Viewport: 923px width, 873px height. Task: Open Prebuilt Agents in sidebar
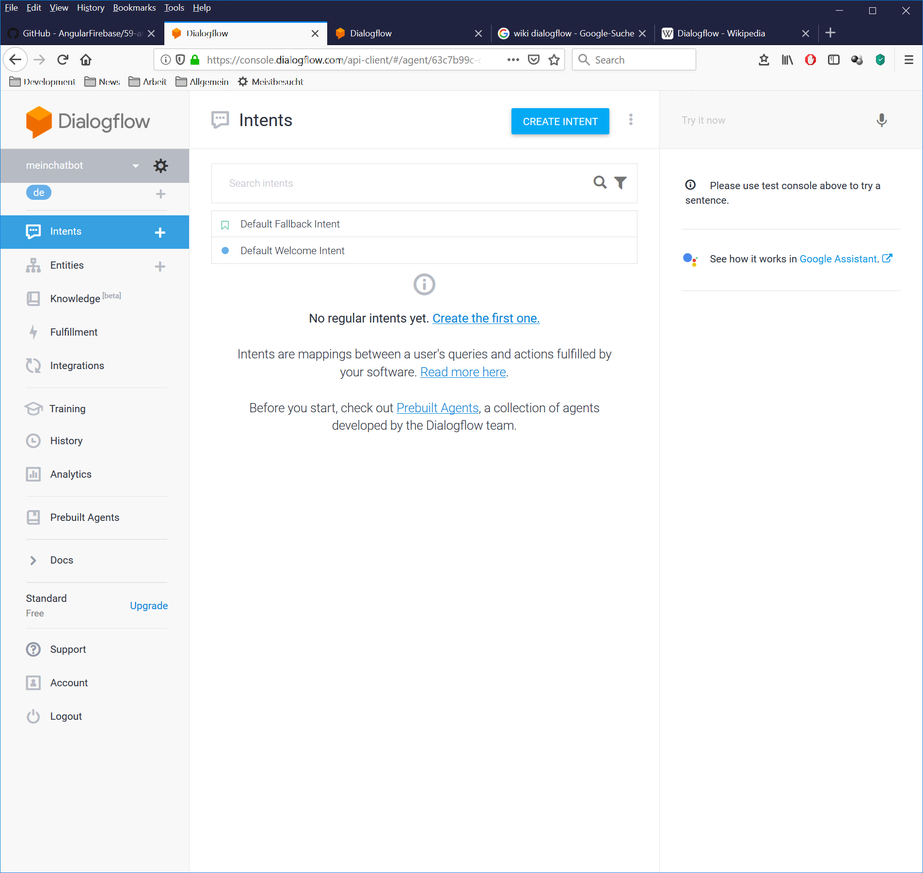pyautogui.click(x=85, y=517)
